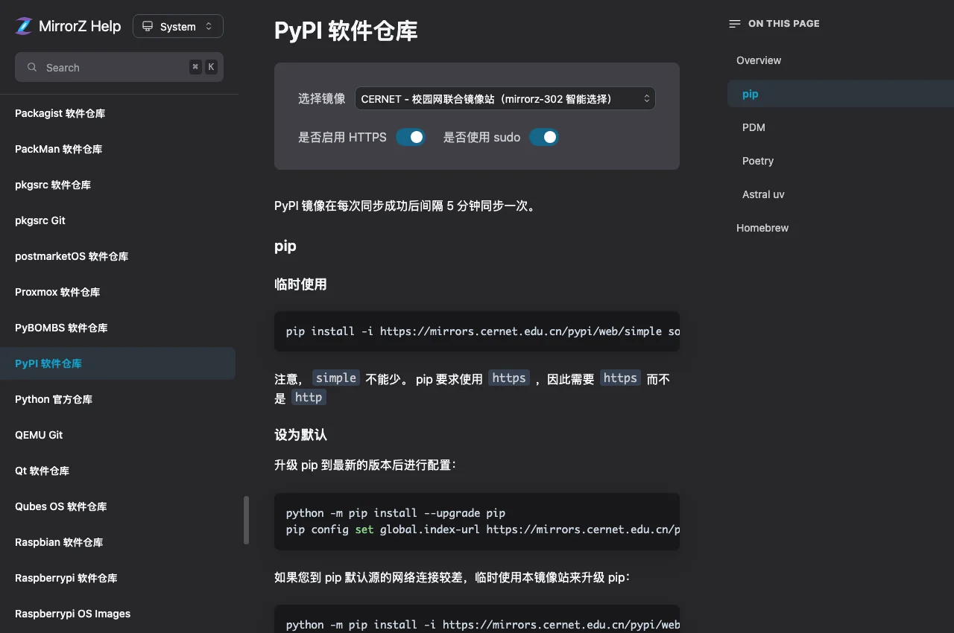Viewport: 954px width, 633px height.
Task: Click the python -m pip install -i code block
Action: tap(477, 619)
